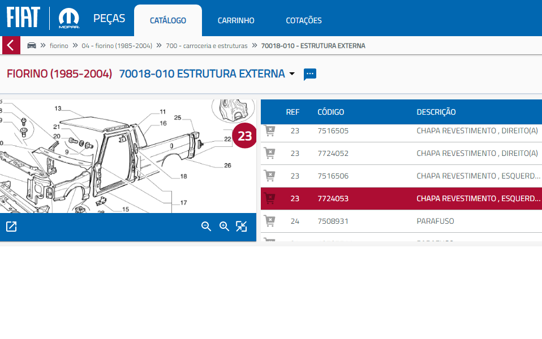
Task: Add part 7516505 to the cart
Action: coord(270,131)
